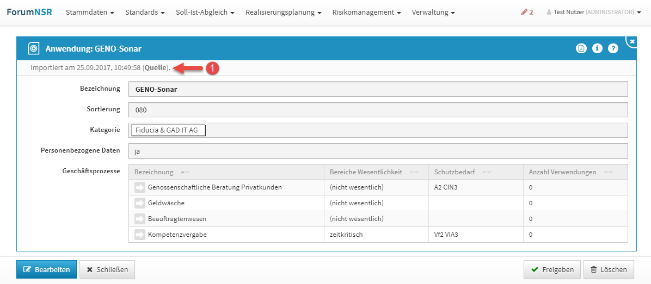651x284 pixels.
Task: Expand Test Nutzer user menu
Action: 594,12
